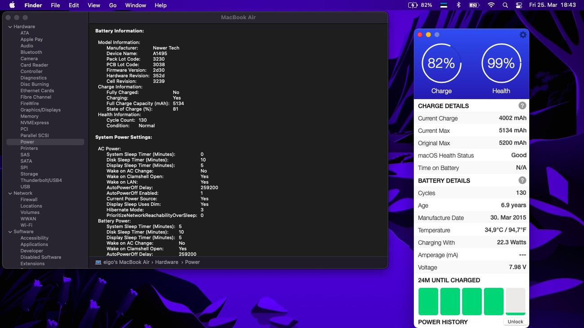Screen dimensions: 584x328
Task: Open help for Battery Details section
Action: click(x=522, y=180)
